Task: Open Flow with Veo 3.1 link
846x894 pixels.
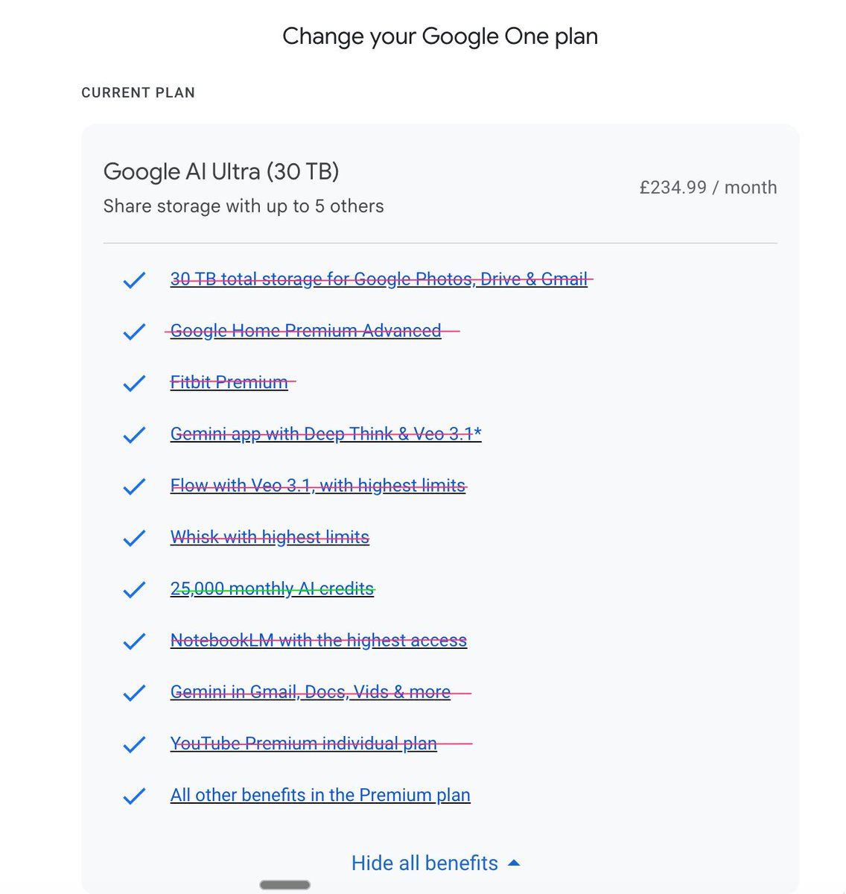Action: (318, 486)
